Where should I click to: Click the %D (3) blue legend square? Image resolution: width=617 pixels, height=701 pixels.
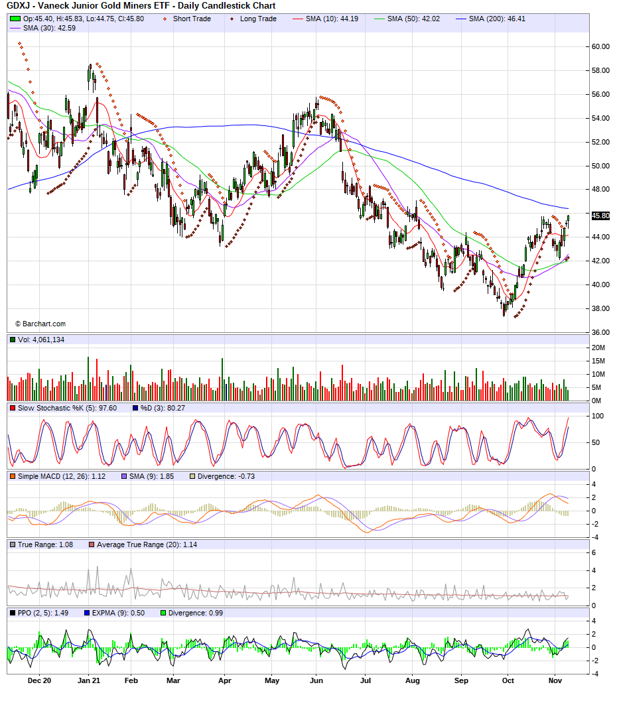[135, 408]
